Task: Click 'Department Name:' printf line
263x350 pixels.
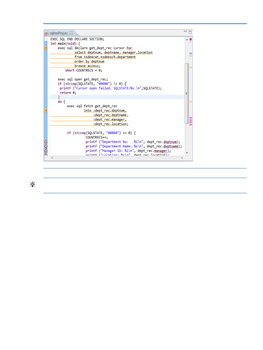Action: pos(134,146)
